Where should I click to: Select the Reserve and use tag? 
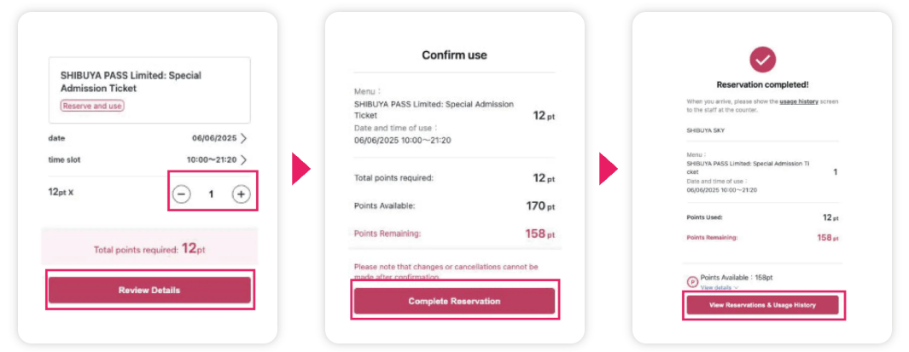pyautogui.click(x=92, y=106)
